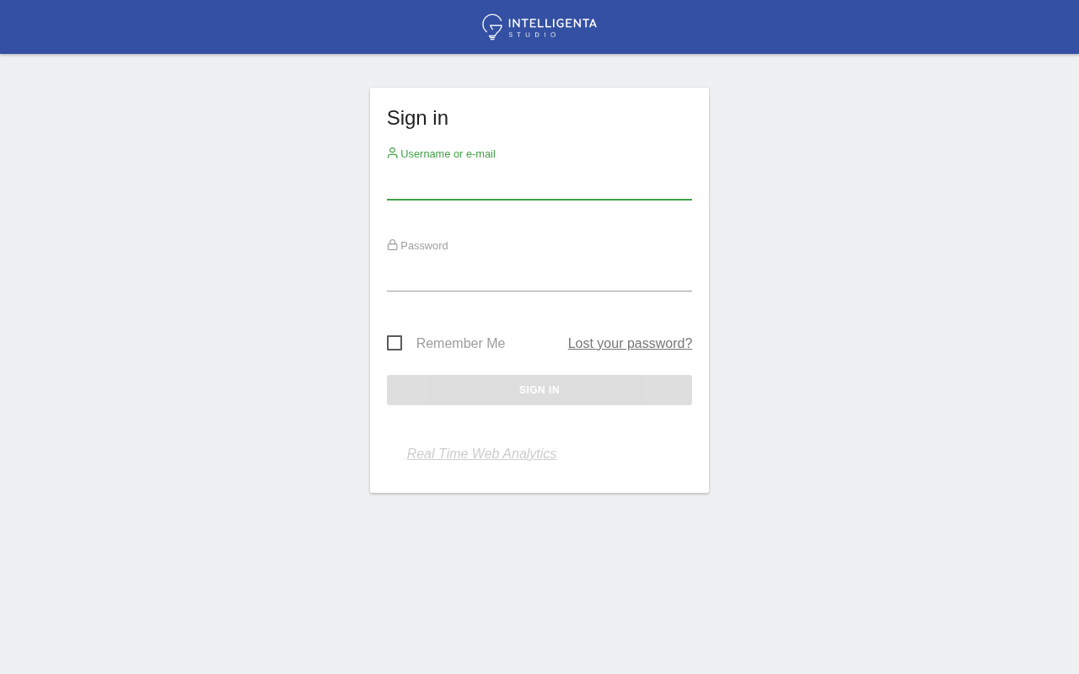The height and width of the screenshot is (674, 1079).
Task: Open the Real Time Web Analytics link
Action: [481, 454]
